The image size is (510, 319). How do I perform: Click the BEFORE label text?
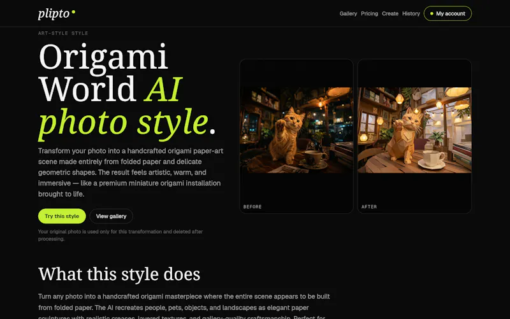(x=252, y=206)
